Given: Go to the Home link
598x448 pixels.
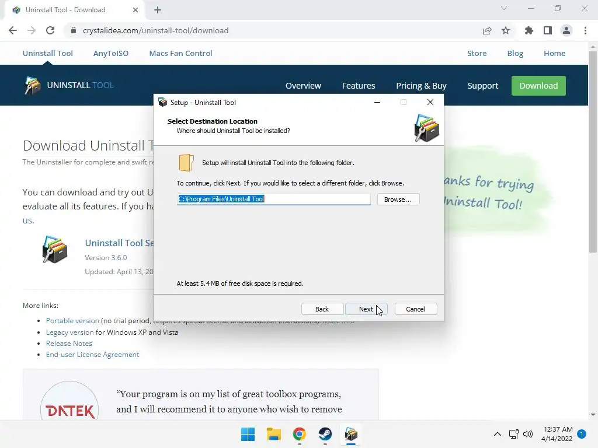Looking at the screenshot, I should click(555, 53).
